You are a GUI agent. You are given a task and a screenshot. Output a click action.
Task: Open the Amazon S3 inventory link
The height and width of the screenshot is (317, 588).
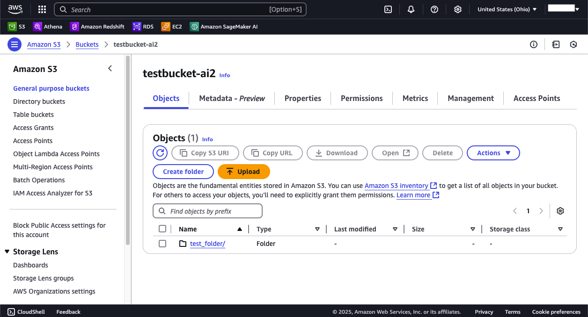[x=397, y=186]
